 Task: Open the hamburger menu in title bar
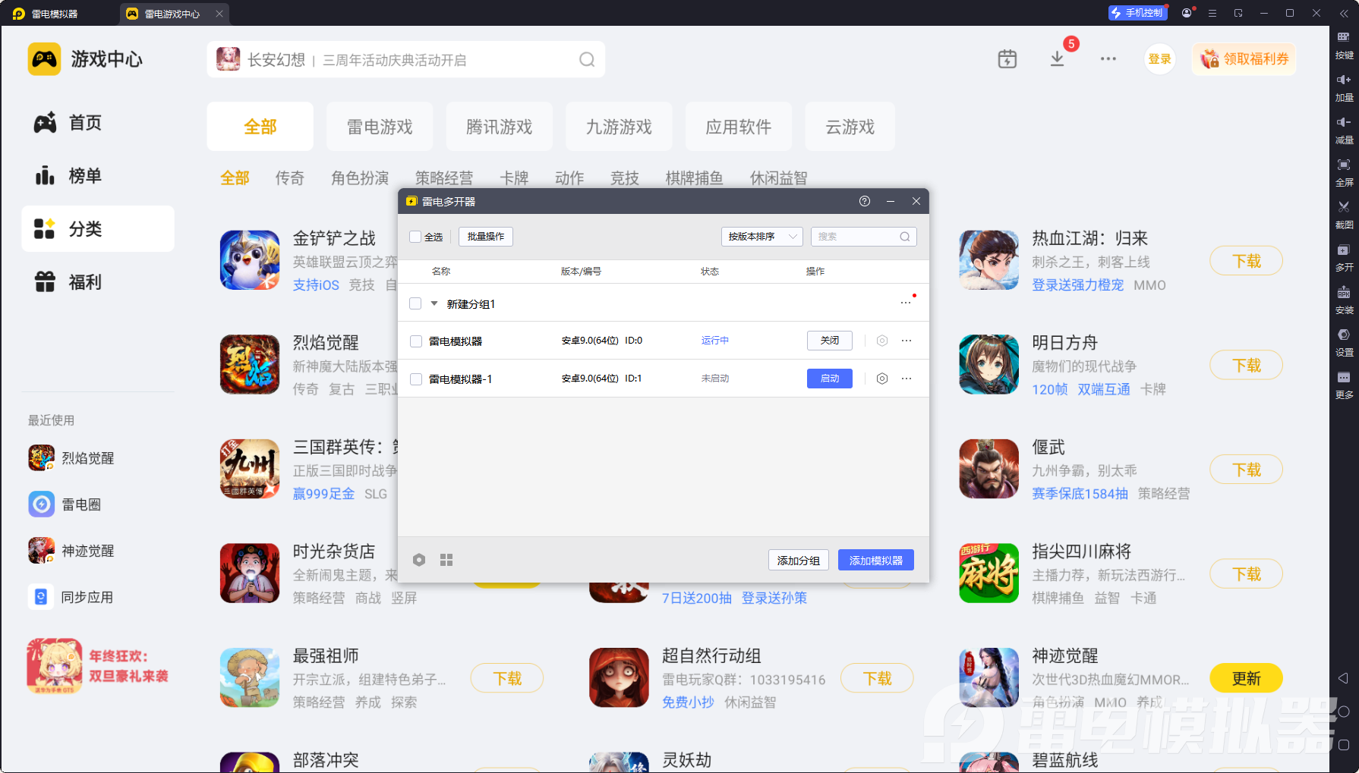pos(1212,13)
